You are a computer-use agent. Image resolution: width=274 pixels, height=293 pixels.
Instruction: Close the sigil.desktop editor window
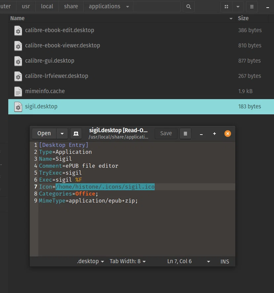pyautogui.click(x=228, y=134)
